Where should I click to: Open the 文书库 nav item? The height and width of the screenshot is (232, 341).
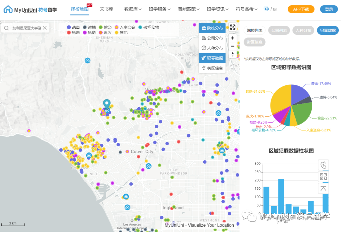point(106,9)
